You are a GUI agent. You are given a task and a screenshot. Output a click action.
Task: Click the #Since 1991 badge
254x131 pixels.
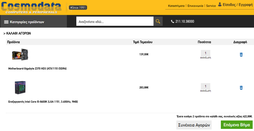coord(78,8)
